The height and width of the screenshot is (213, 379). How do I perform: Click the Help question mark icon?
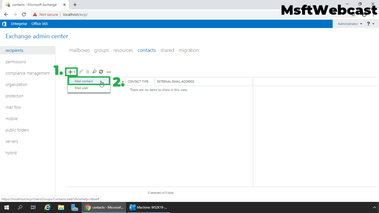(x=368, y=24)
